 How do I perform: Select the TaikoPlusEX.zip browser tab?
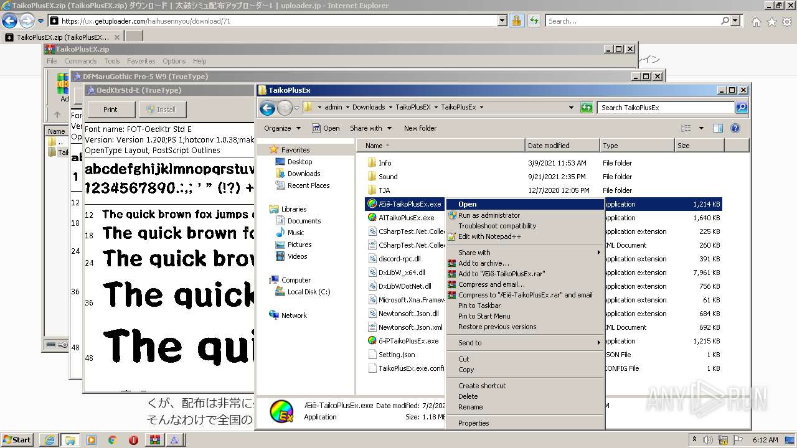pyautogui.click(x=62, y=37)
